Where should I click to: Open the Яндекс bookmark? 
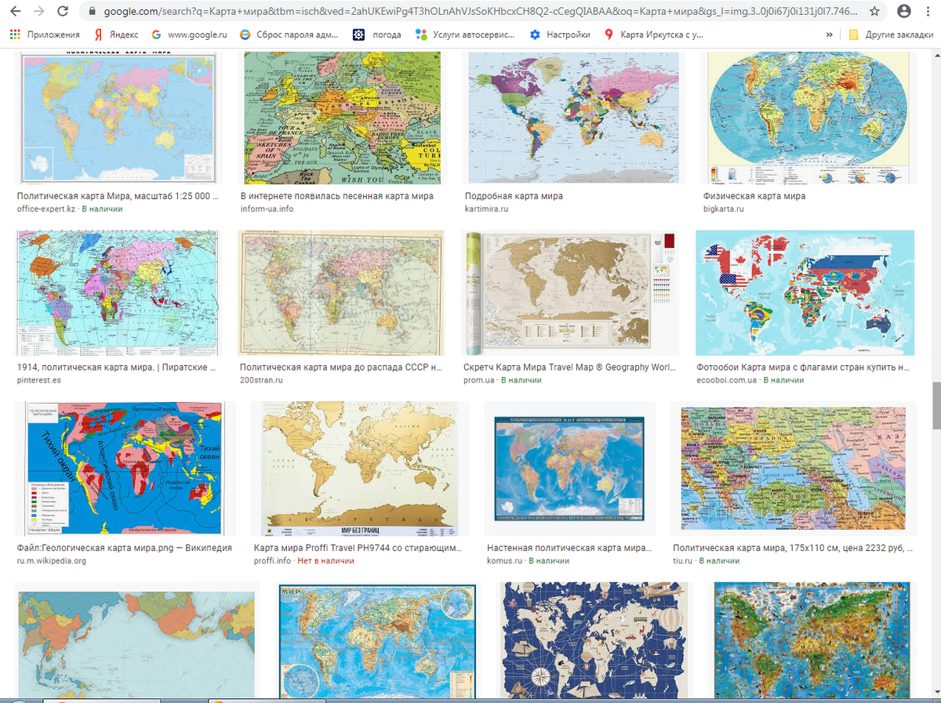116,35
